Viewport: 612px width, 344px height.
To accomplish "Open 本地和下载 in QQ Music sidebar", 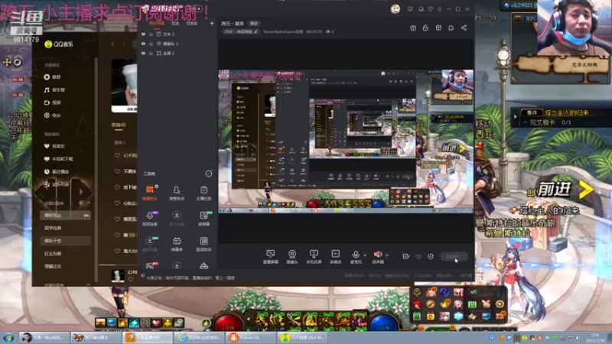I will point(59,159).
